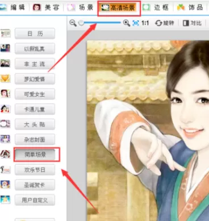
Task: Switch to the 饰品 tab
Action: (x=190, y=7)
